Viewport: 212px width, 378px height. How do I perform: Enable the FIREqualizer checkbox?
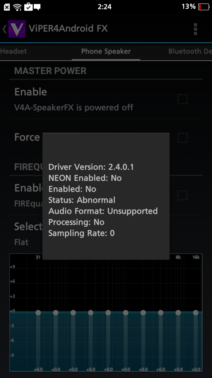(x=183, y=195)
